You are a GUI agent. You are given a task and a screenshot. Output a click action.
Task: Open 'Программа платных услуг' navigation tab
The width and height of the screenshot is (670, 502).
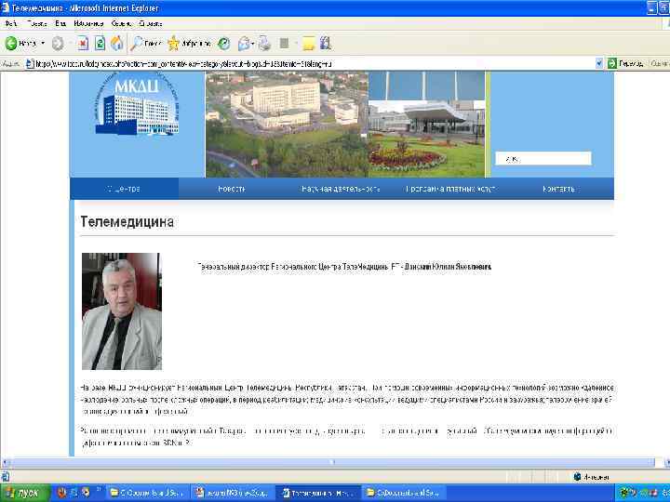point(450,189)
